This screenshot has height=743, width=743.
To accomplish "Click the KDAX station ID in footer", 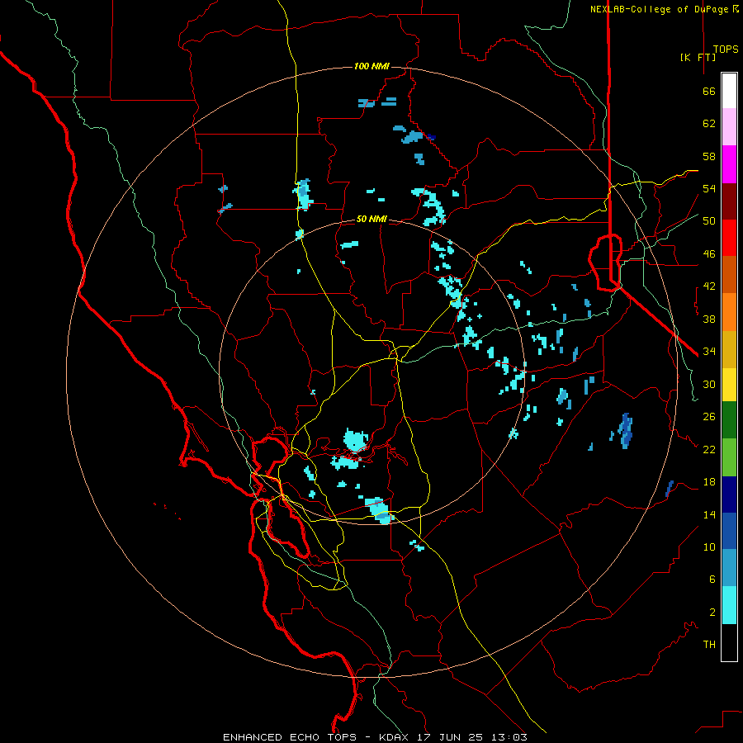I will click(395, 737).
